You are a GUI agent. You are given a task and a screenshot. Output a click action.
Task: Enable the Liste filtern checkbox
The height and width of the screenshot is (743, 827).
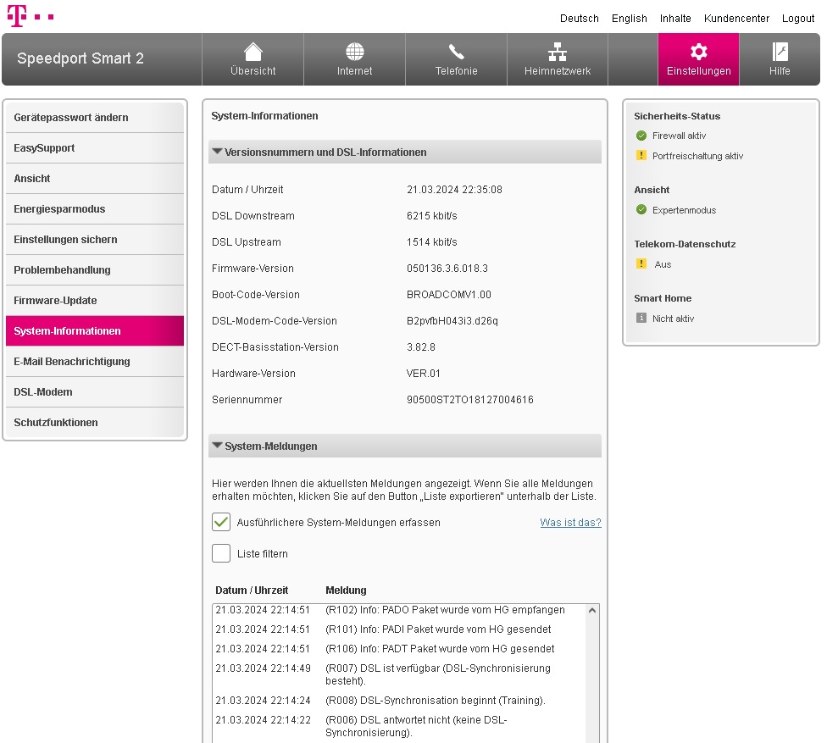[221, 553]
